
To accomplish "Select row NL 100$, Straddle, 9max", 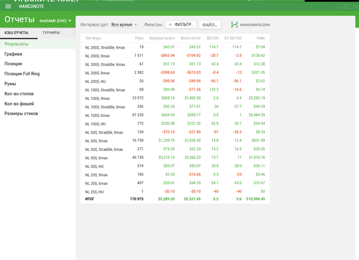I will (x=175, y=90).
